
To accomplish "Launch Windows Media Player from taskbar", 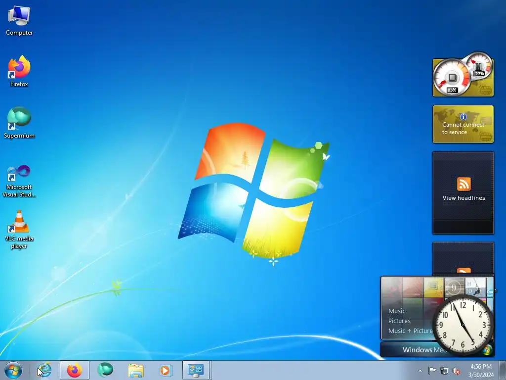I will pyautogui.click(x=166, y=370).
